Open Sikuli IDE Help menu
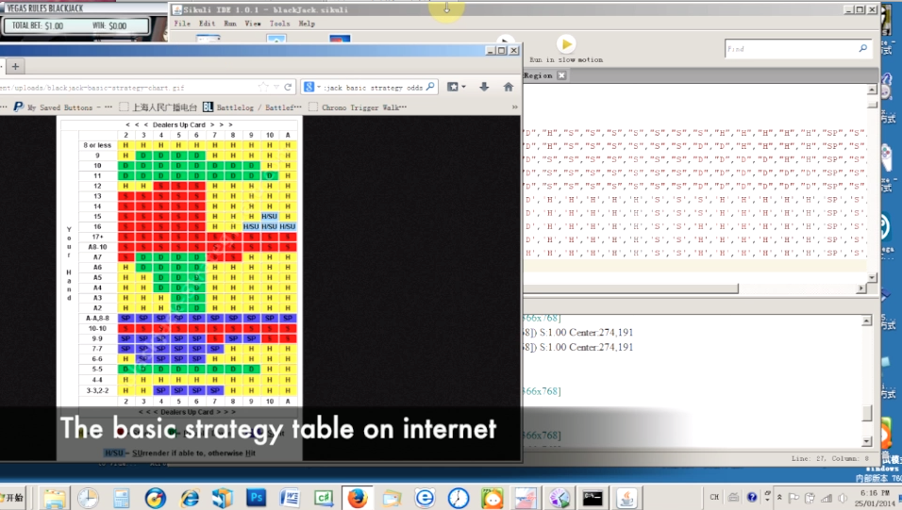The height and width of the screenshot is (510, 902). (307, 24)
